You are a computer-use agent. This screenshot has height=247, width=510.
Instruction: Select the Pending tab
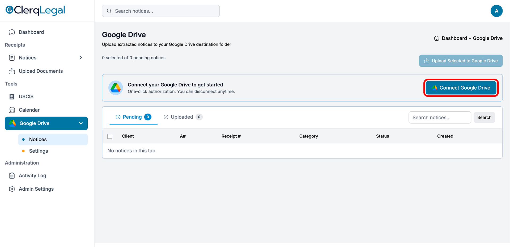133,117
